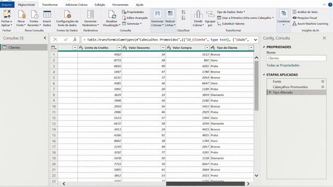Open the Nova Fonte icon
Screen dimensions: 333x187
[x=21, y=15]
